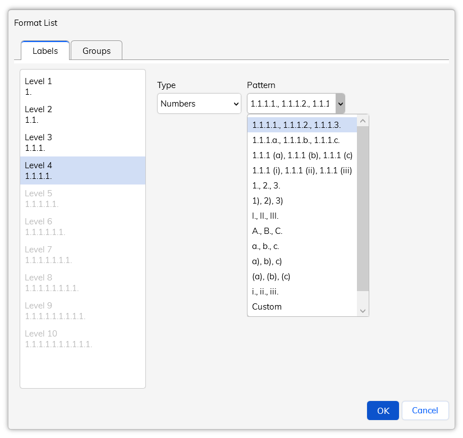Image resolution: width=463 pixels, height=438 pixels.
Task: Collapse the Pattern dropdown arrow
Action: [341, 104]
